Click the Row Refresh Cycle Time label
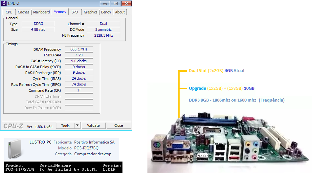The image size is (330, 173). click(36, 85)
